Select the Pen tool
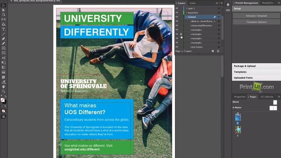Image resolution: width=281 pixels, height=158 pixels. pyautogui.click(x=4, y=39)
